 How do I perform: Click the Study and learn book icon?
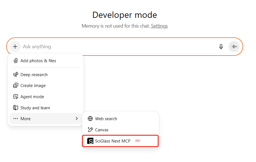(x=16, y=108)
